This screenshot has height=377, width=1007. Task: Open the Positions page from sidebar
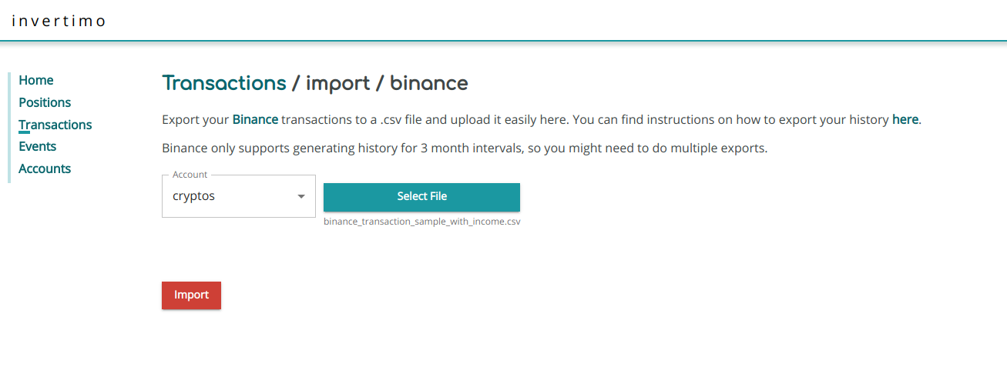[x=45, y=102]
